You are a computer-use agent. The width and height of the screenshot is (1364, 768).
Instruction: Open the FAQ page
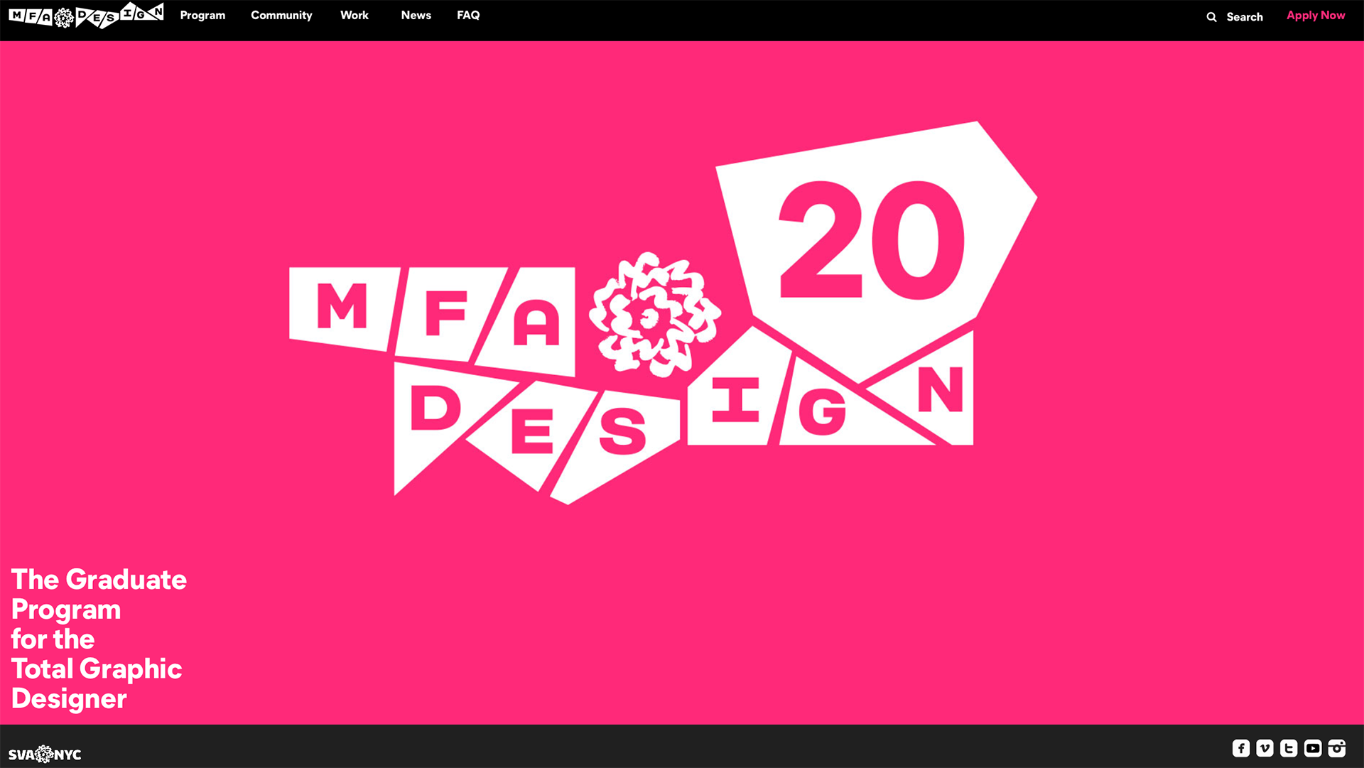point(468,16)
